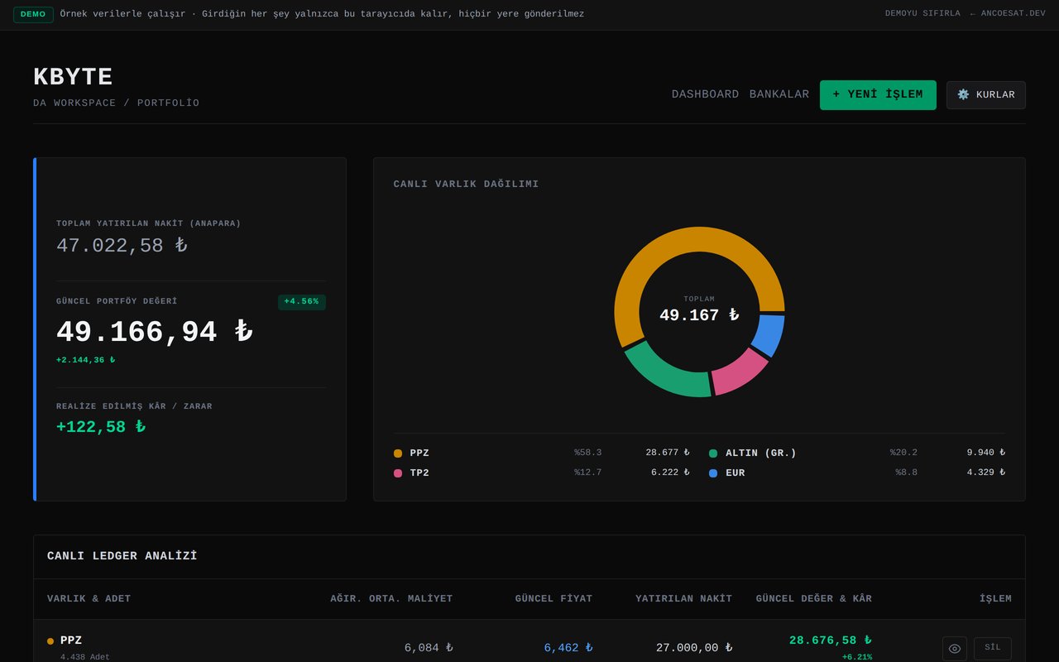
Task: Click the %58.3 PPZ share
Action: pyautogui.click(x=588, y=453)
